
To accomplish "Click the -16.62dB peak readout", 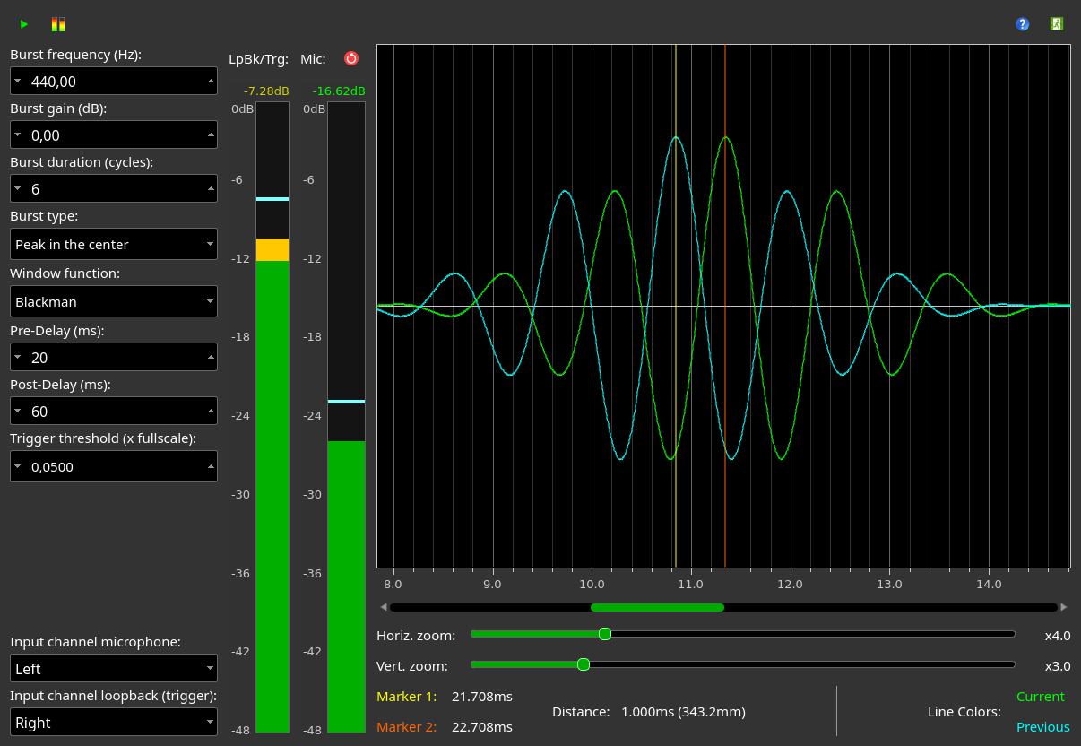I will pos(339,91).
